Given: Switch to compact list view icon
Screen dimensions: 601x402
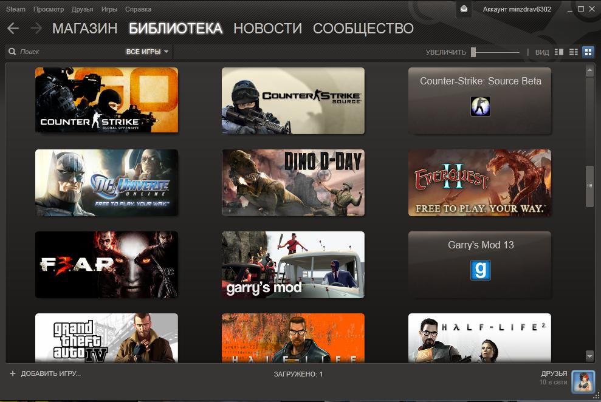Looking at the screenshot, I should [x=574, y=52].
